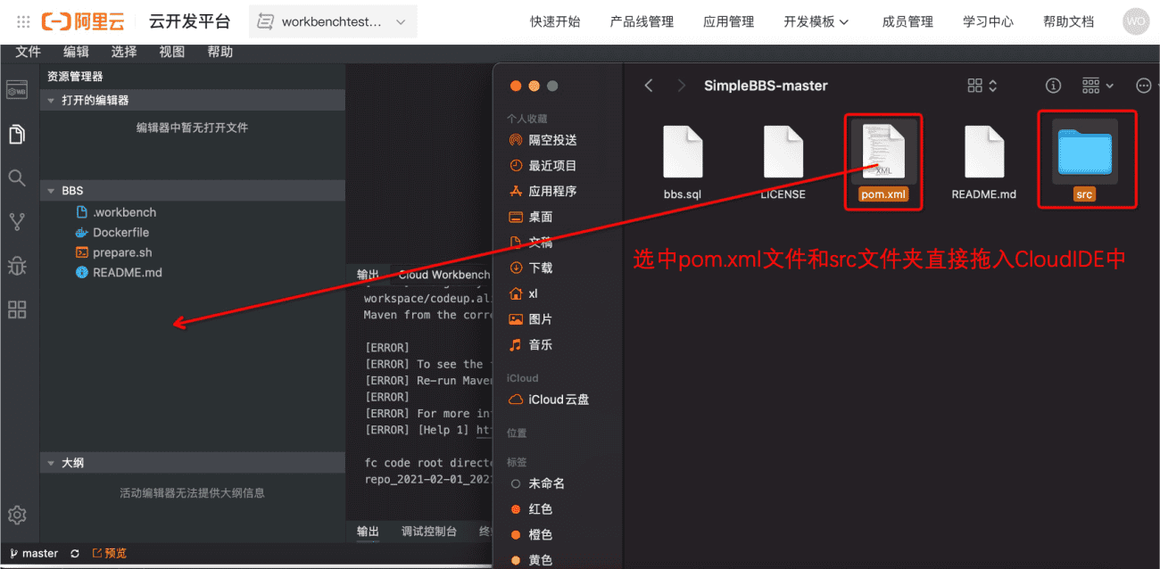The width and height of the screenshot is (1160, 569).
Task: Go to 学习中心
Action: click(988, 21)
